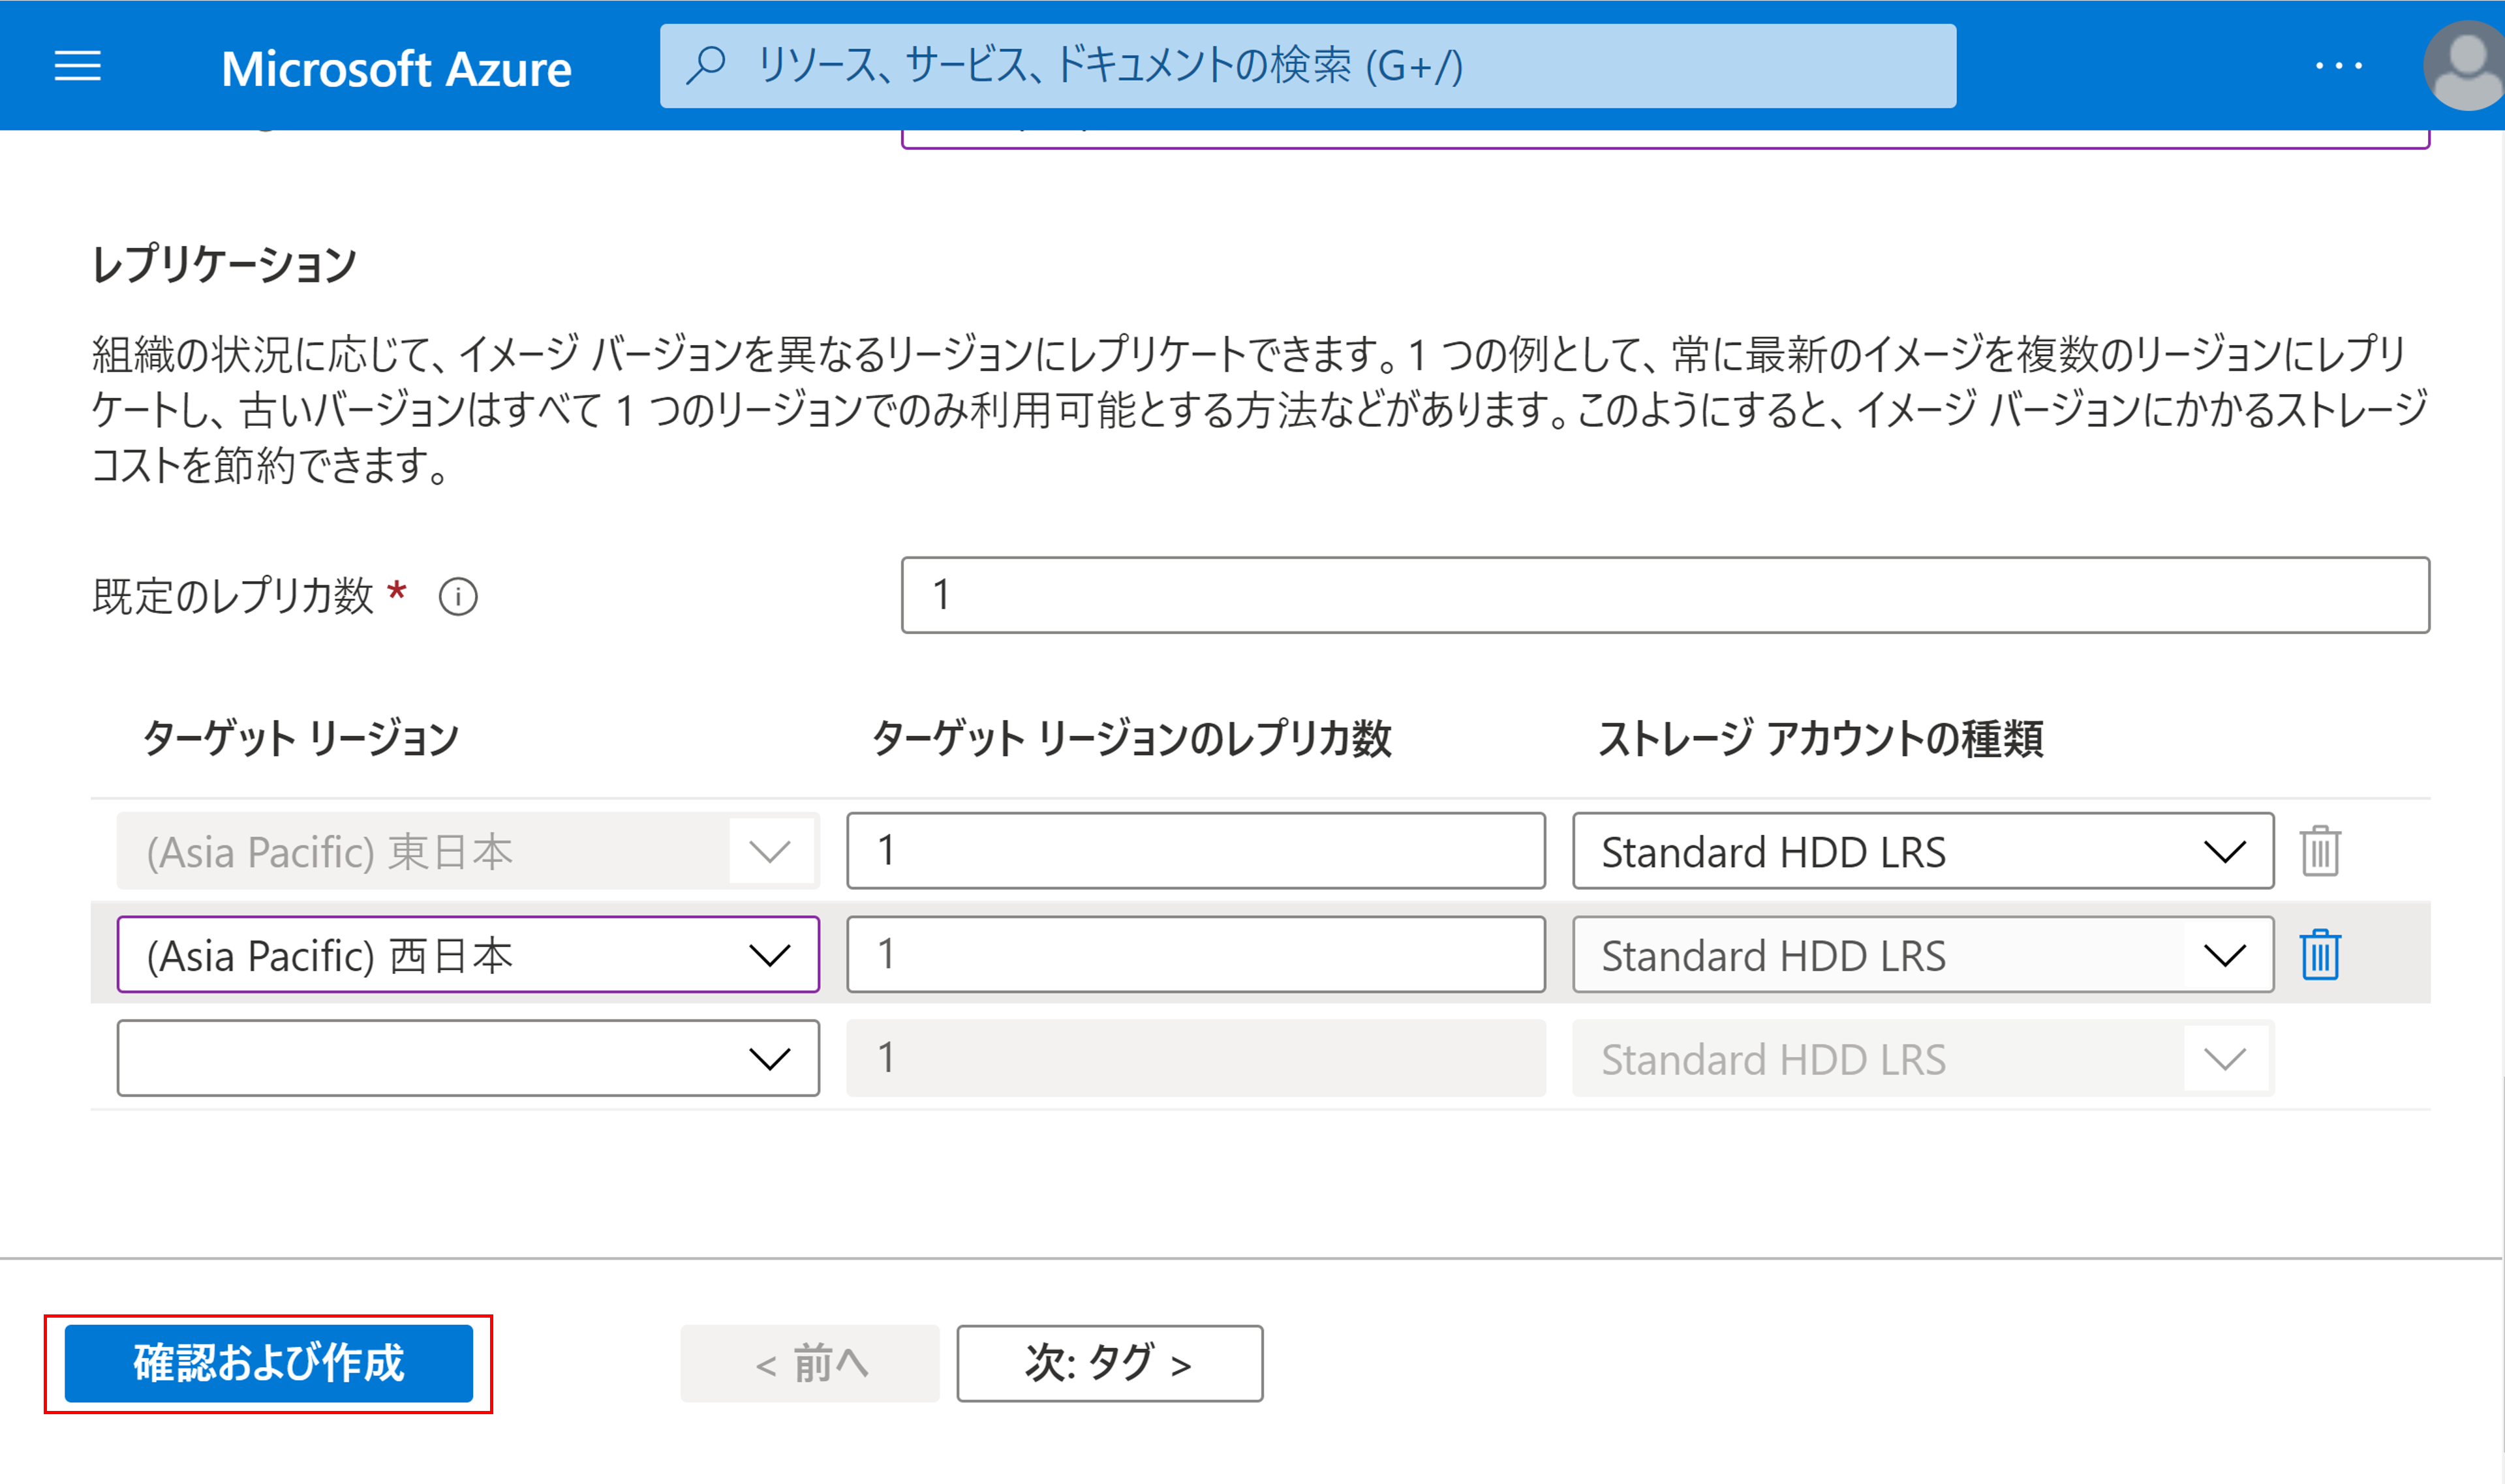Screen dimensions: 2505x1484
Task: Go to 次: タグ step
Action: pyautogui.click(x=1109, y=1363)
